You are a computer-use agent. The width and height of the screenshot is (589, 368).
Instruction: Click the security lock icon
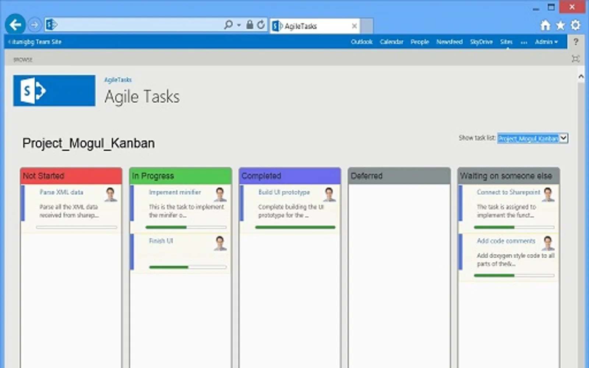click(x=250, y=25)
